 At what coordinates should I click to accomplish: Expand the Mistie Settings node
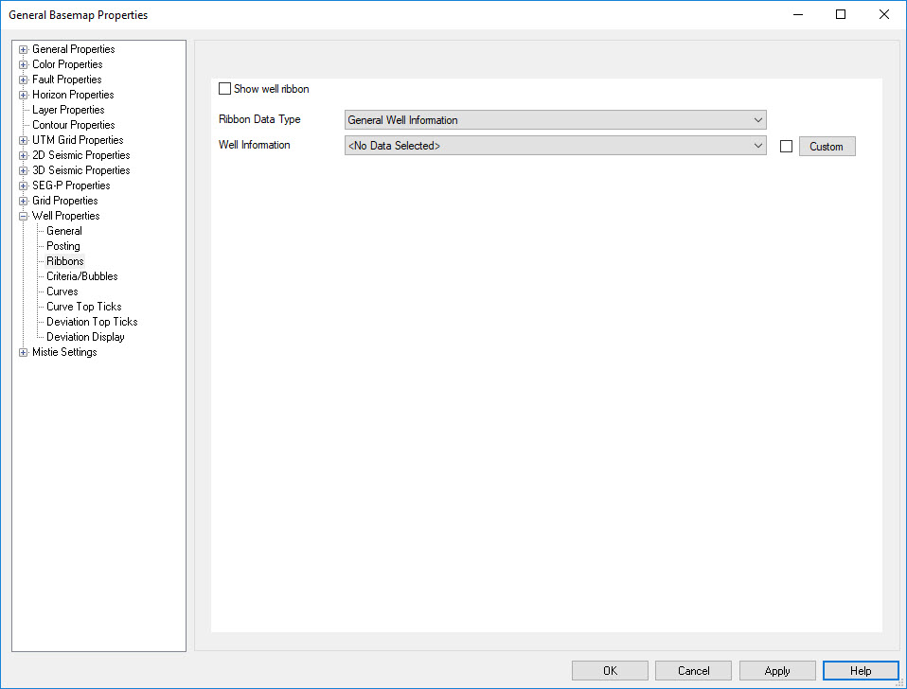tap(24, 352)
